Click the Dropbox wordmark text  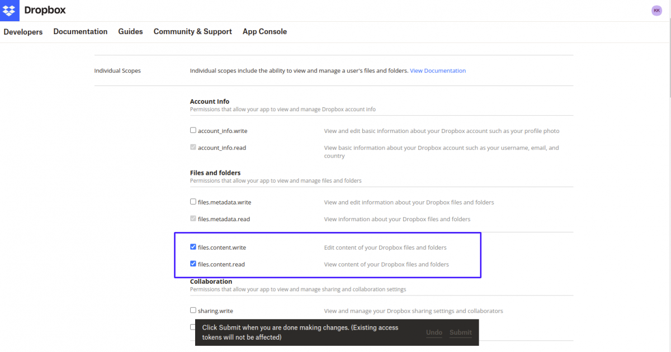45,10
